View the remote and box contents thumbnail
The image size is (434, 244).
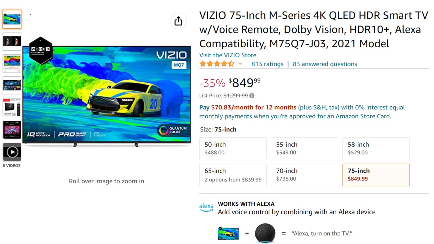[x=12, y=108]
